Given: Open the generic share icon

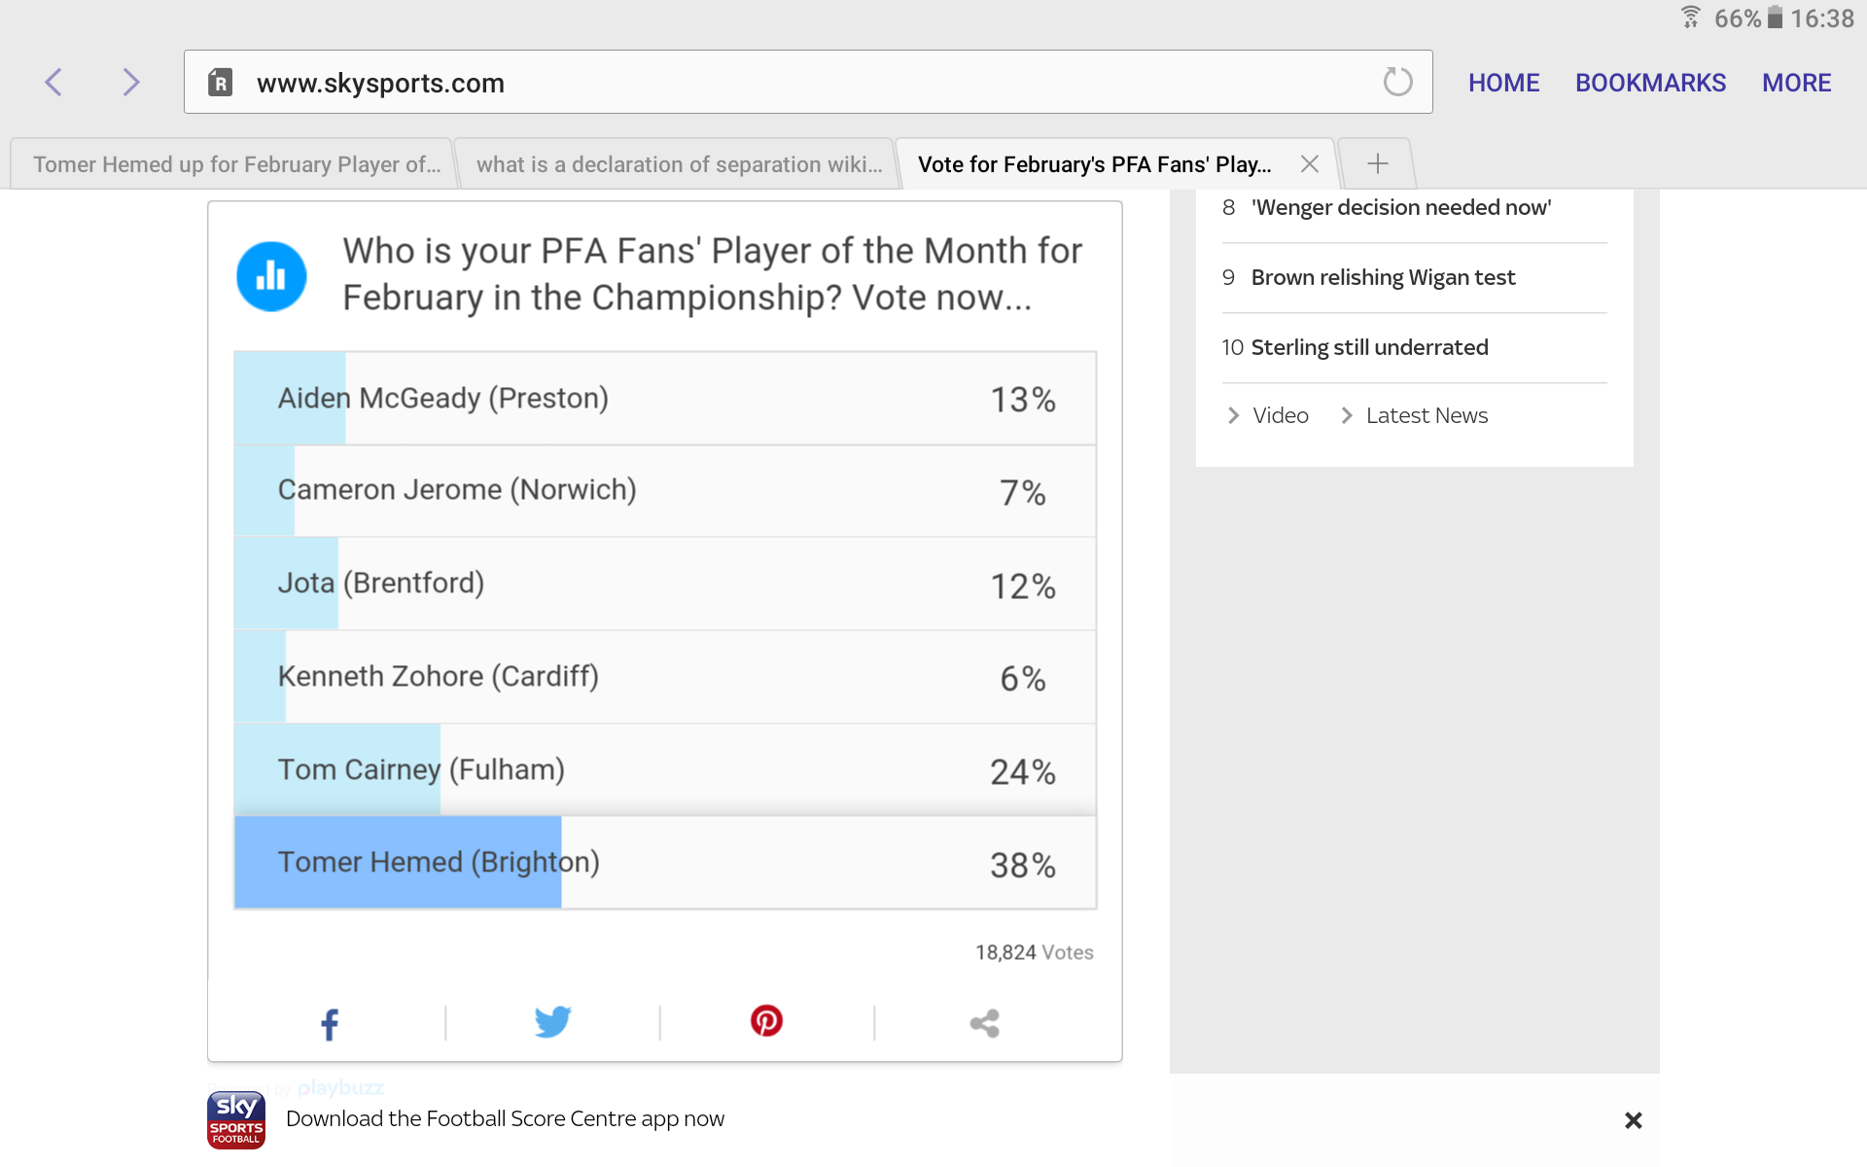Looking at the screenshot, I should (984, 1023).
